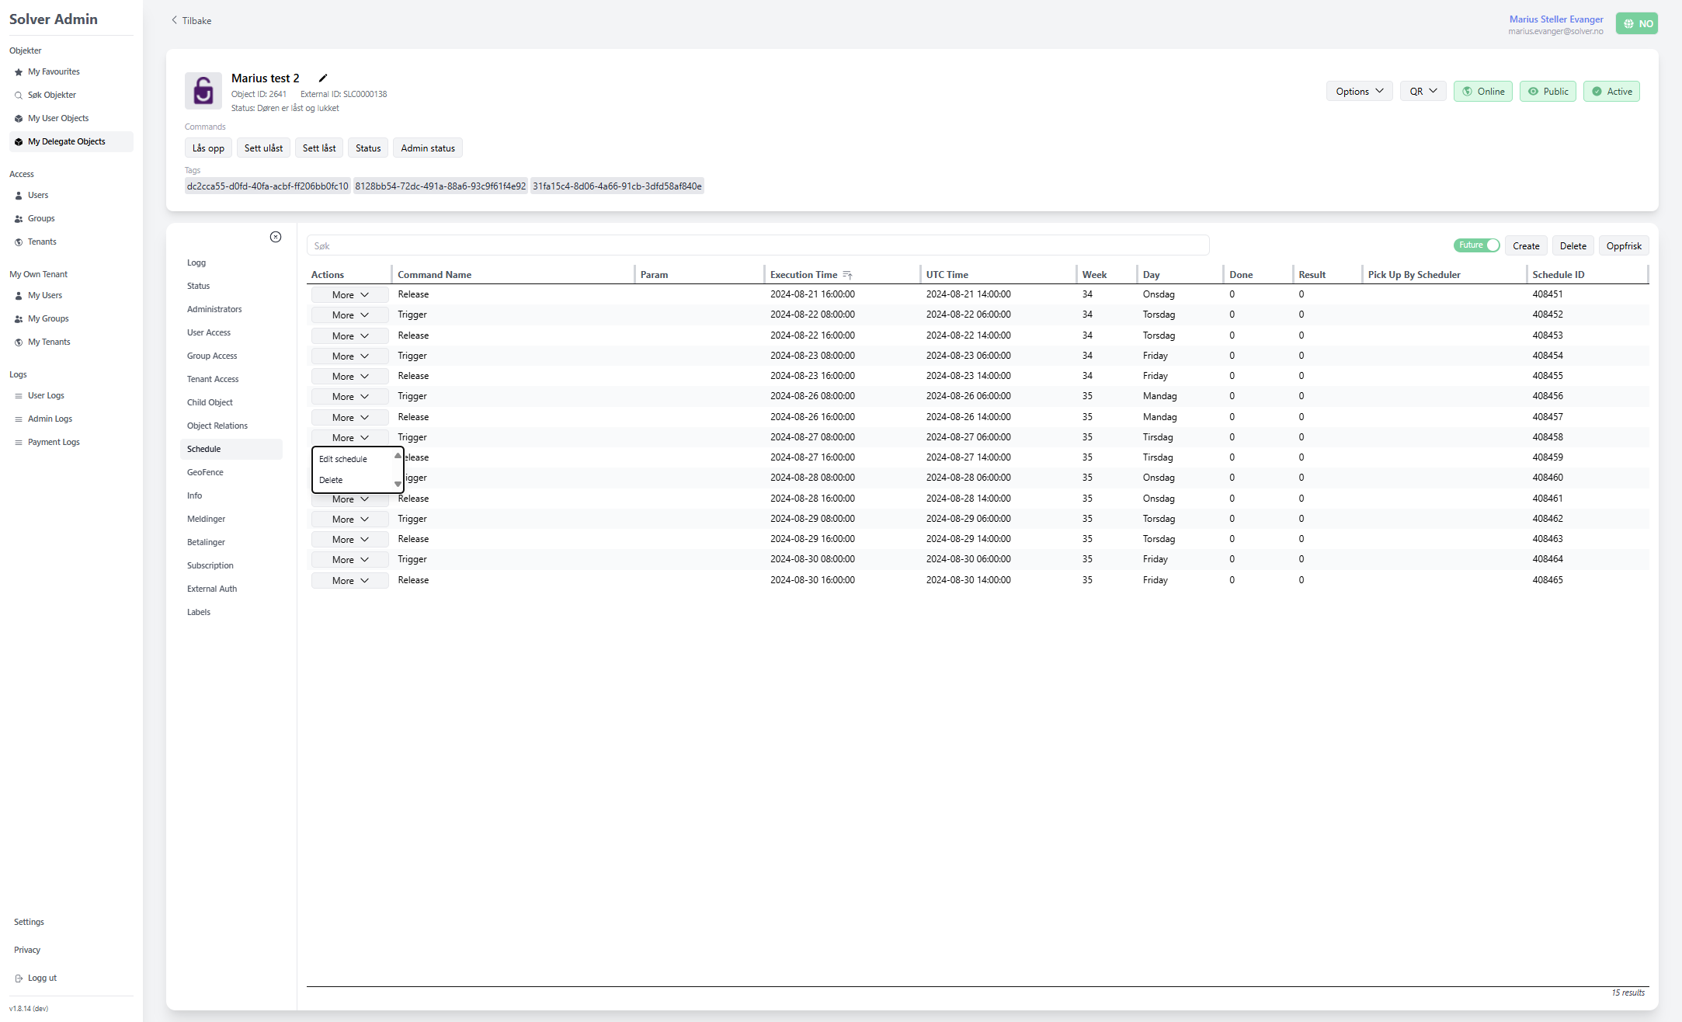Expand More dropdown for schedule 408458
This screenshot has width=1682, height=1022.
(x=350, y=438)
